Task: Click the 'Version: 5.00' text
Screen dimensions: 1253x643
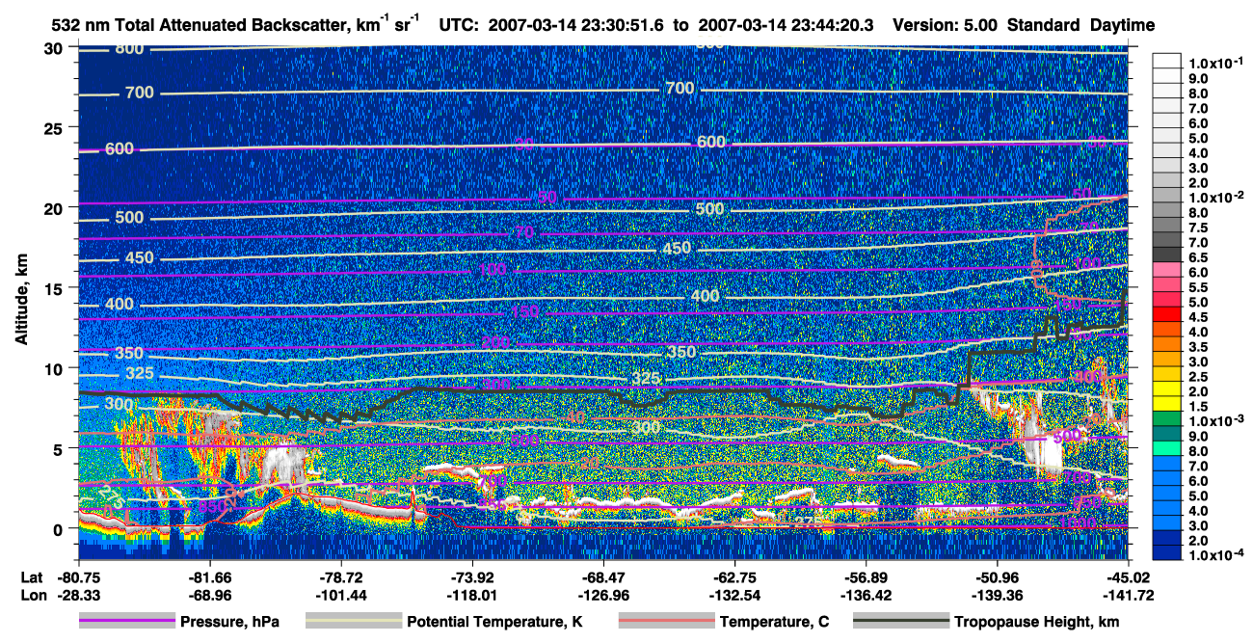Action: 946,25
